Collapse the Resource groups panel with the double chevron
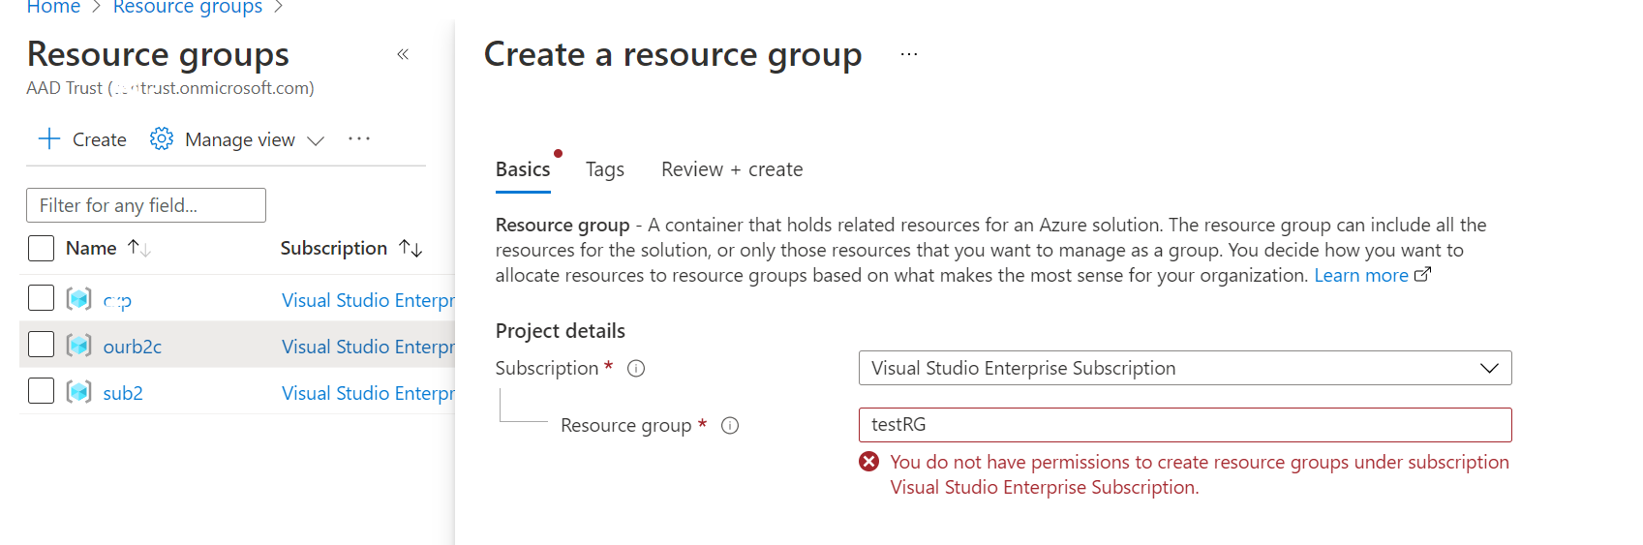Image resolution: width=1643 pixels, height=545 pixels. point(403,54)
